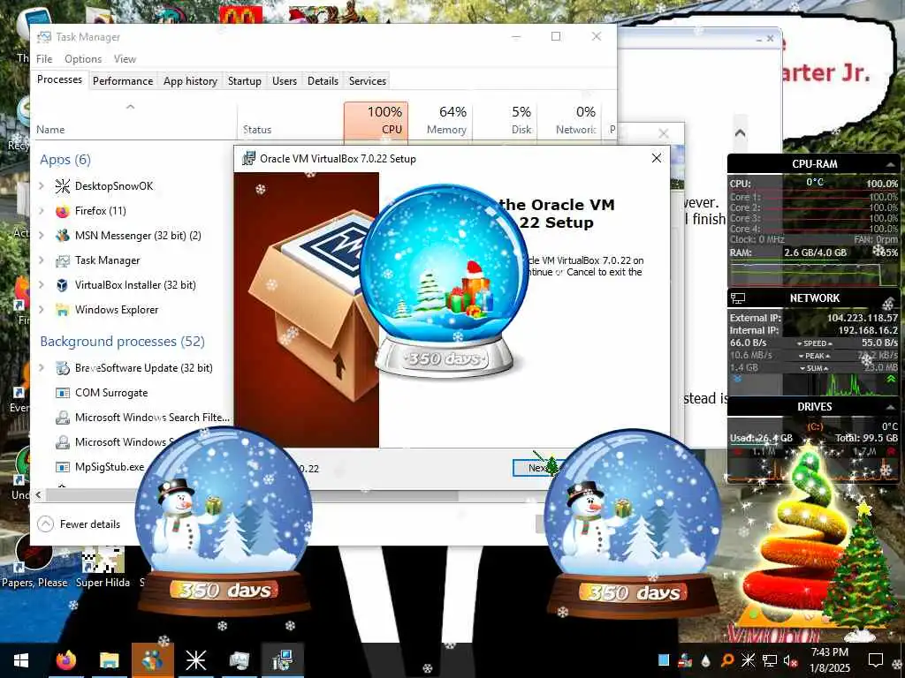Click the Oracle VM VirtualBox Setup title icon
Screen dimensions: 905x678
coord(248,159)
